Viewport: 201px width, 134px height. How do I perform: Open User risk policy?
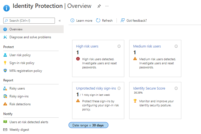coord(20,55)
